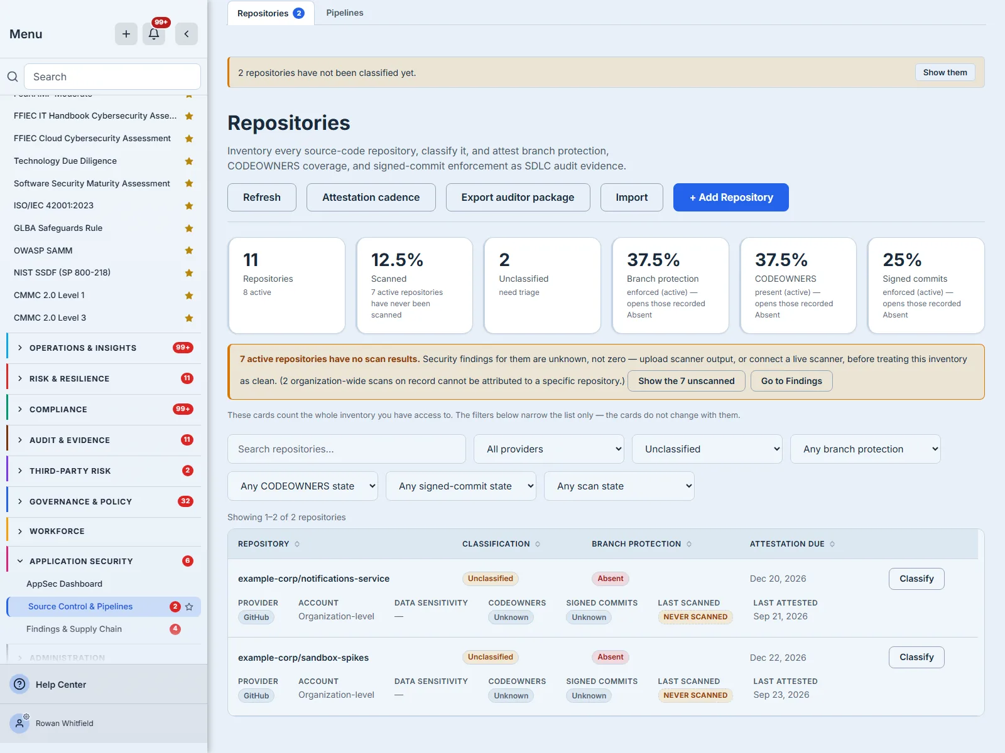Open the notifications bell
1005x753 pixels.
[154, 34]
